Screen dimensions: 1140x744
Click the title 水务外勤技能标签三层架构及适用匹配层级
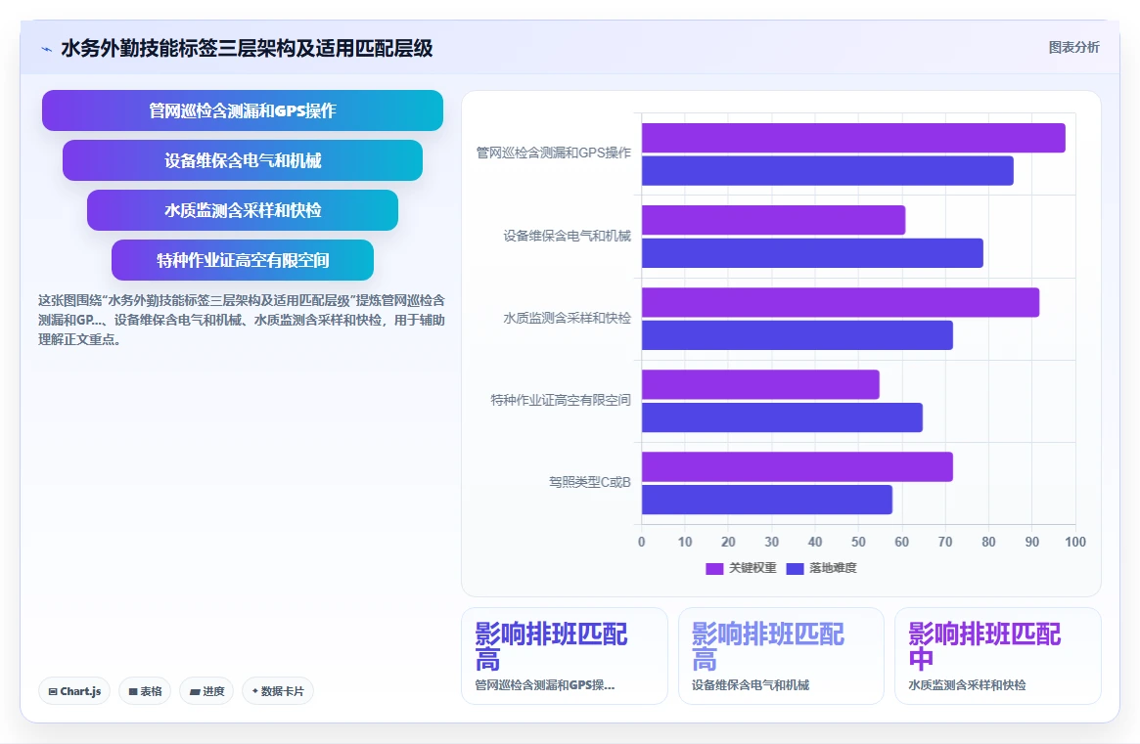[x=247, y=48]
